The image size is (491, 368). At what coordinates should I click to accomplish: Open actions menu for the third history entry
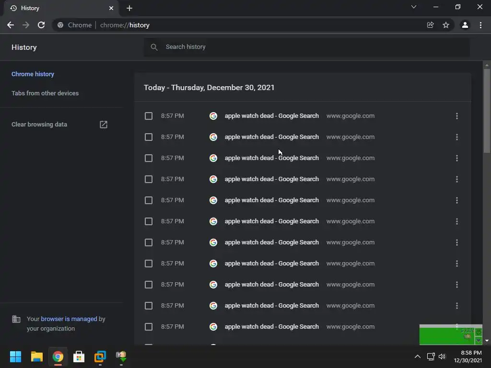(457, 158)
